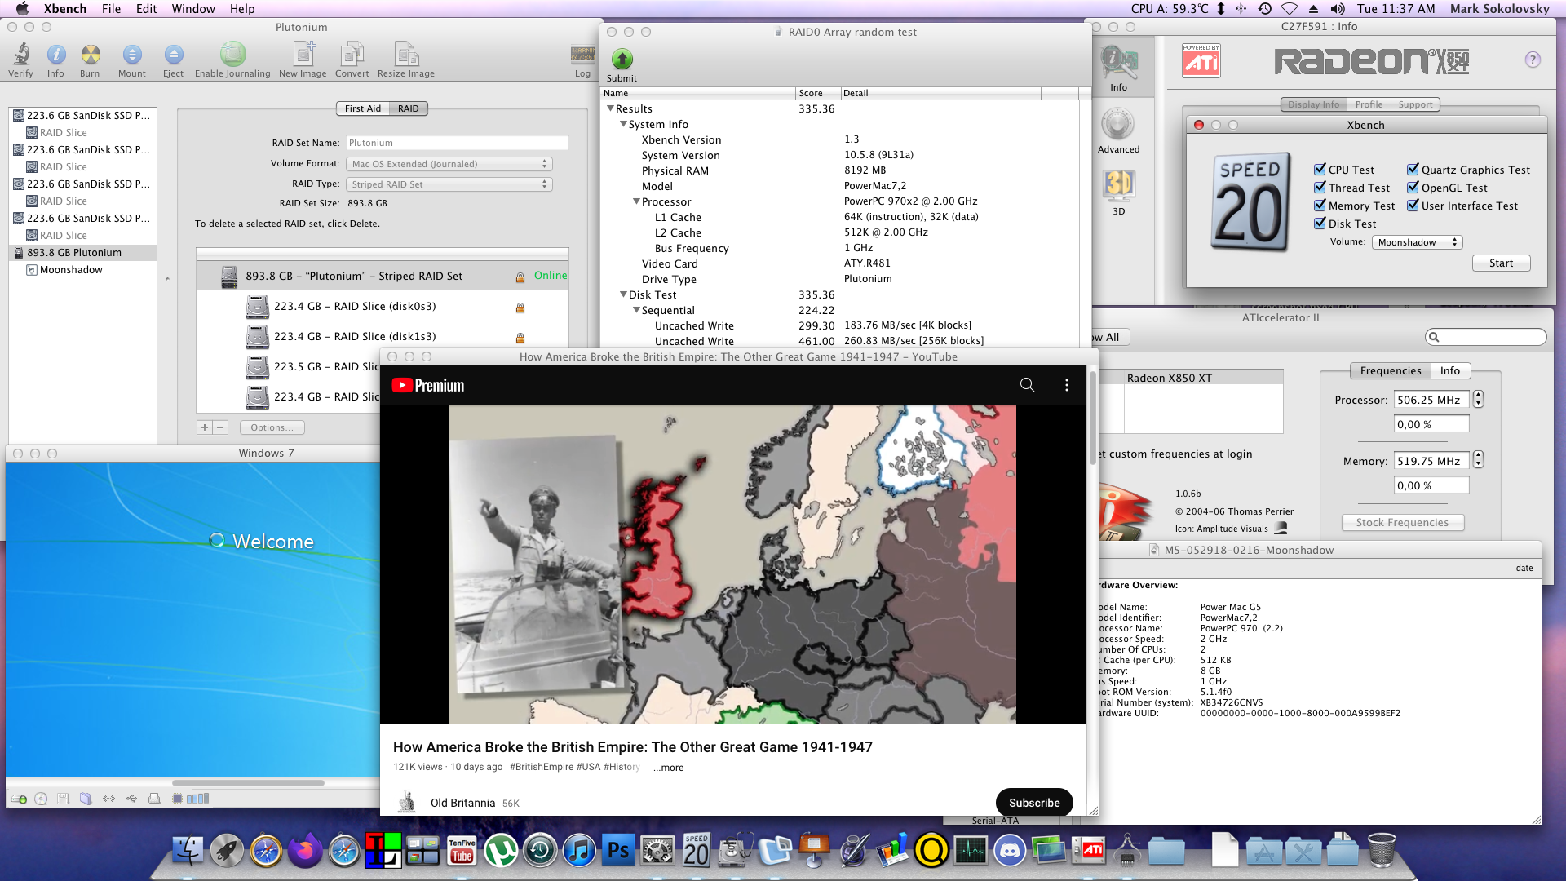
Task: Click the CD drive icon in Windows 7 status bar
Action: [41, 799]
